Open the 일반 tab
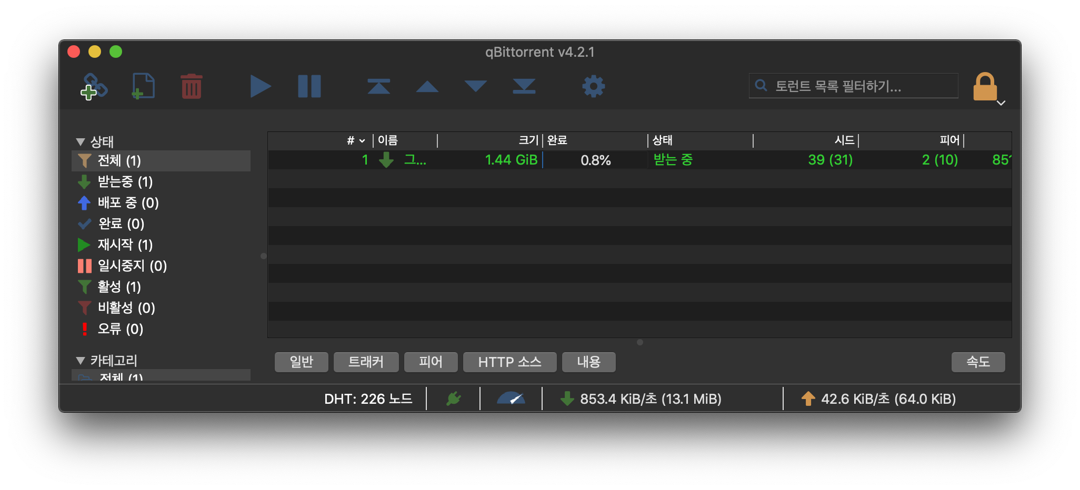1080x490 pixels. tap(302, 362)
